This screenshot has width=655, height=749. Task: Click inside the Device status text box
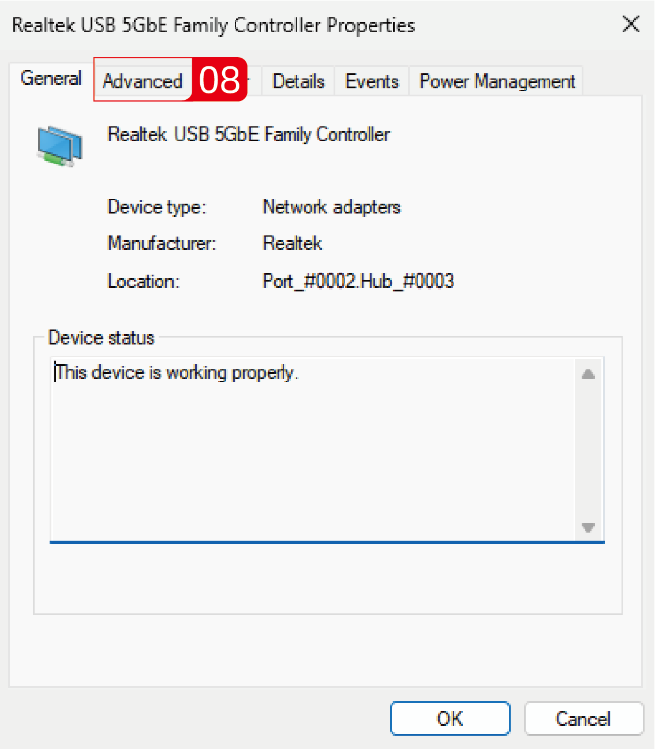coord(312,450)
